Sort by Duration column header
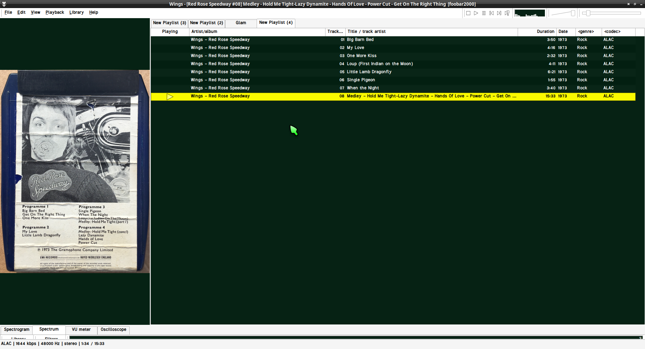Image resolution: width=645 pixels, height=349 pixels. [537, 32]
